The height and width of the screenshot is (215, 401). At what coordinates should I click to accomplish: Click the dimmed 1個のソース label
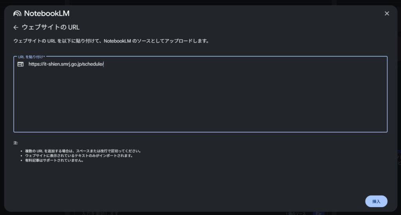coord(296,213)
